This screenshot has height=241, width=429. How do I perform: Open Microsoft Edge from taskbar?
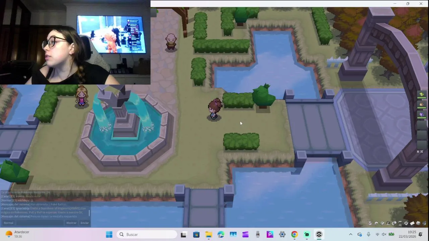221,234
